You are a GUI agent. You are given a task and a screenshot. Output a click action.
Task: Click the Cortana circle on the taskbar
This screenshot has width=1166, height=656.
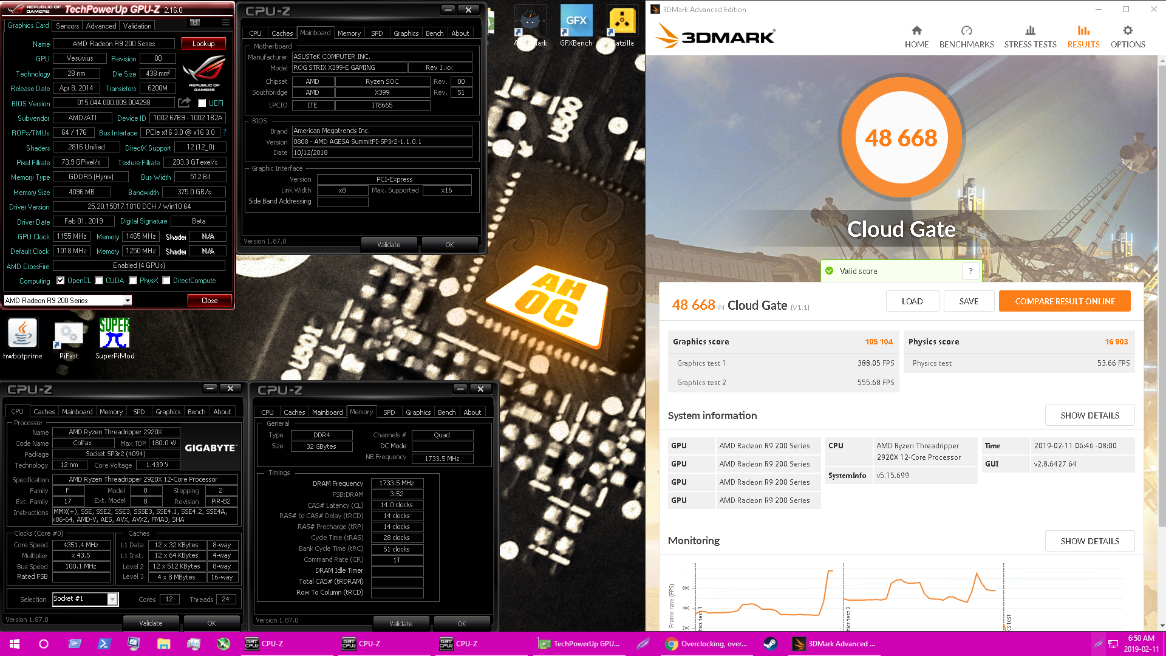[x=44, y=644]
